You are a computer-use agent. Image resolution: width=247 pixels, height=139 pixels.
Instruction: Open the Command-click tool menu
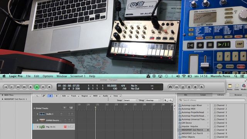point(171,100)
